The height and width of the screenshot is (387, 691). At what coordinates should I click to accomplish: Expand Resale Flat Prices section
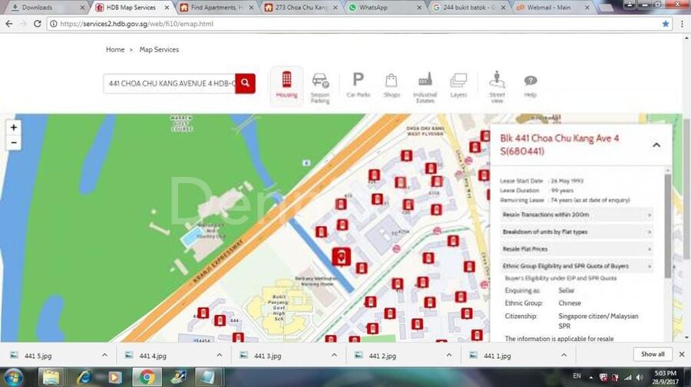[x=576, y=249]
